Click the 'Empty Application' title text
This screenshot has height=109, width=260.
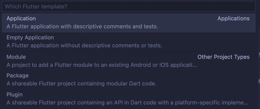tap(30, 38)
